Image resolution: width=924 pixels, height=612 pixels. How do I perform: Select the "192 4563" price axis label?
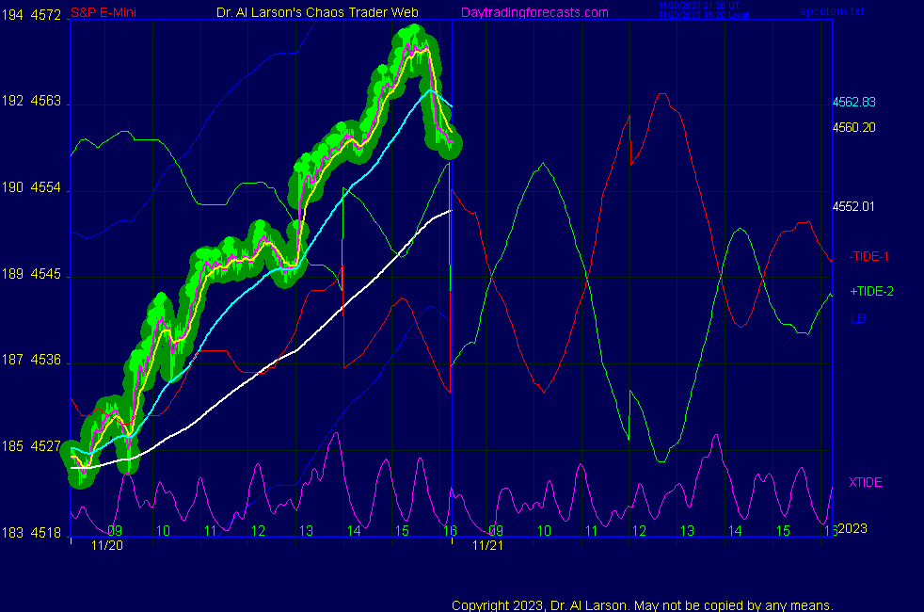31,101
